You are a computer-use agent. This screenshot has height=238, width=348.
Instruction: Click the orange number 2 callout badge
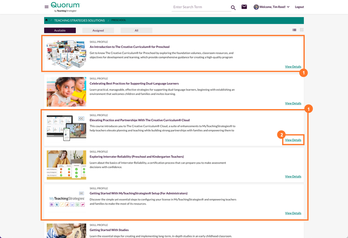(x=281, y=135)
